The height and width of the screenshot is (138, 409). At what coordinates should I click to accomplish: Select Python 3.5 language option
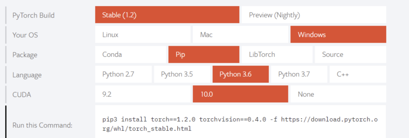(182, 74)
